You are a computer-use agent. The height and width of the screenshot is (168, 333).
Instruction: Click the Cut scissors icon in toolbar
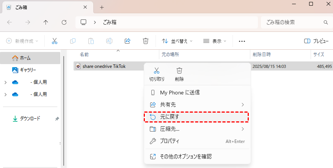point(55,41)
